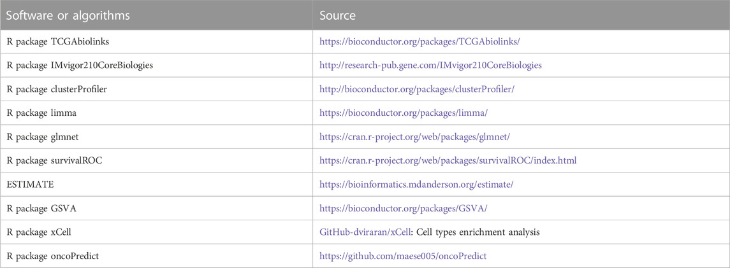730x268 pixels.
Task: Select the 'ESTIMATE' cell
Action: (156, 185)
